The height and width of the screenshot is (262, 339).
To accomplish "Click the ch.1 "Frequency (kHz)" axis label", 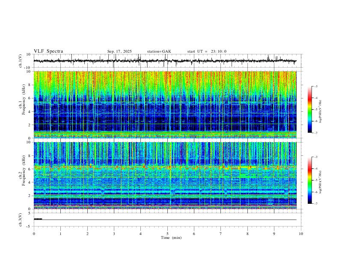I will tap(24, 100).
